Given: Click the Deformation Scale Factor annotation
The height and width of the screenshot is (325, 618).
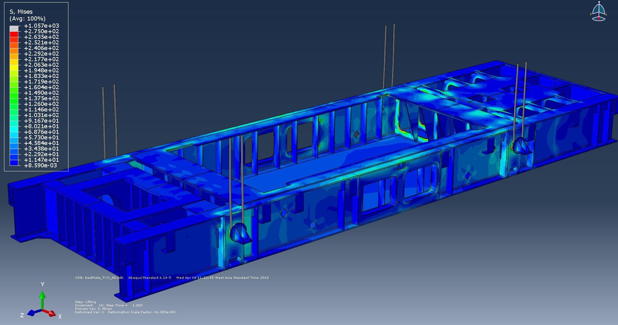Looking at the screenshot, I should [142, 312].
